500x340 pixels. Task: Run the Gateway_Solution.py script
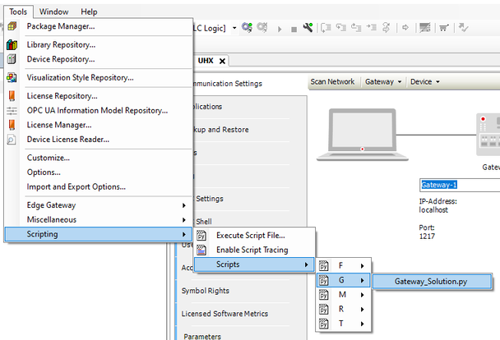click(x=432, y=281)
